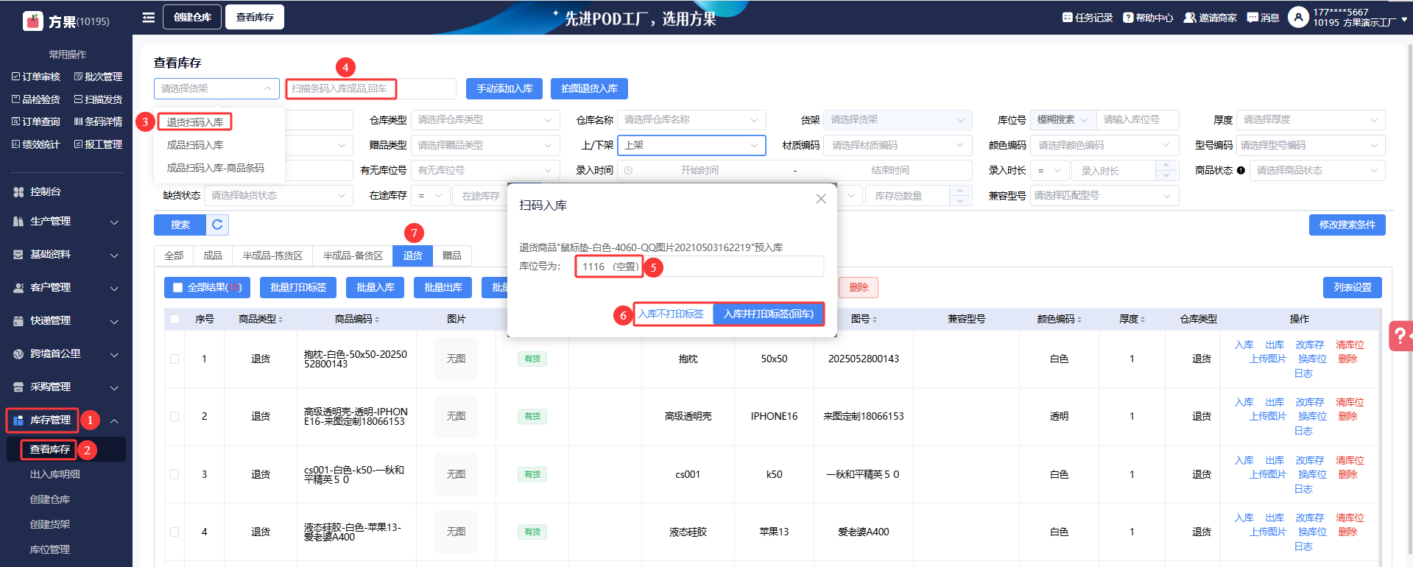Screen dimensions: 1413x567
Task: Toggle the sidebar with the hamburger icon
Action: point(149,17)
